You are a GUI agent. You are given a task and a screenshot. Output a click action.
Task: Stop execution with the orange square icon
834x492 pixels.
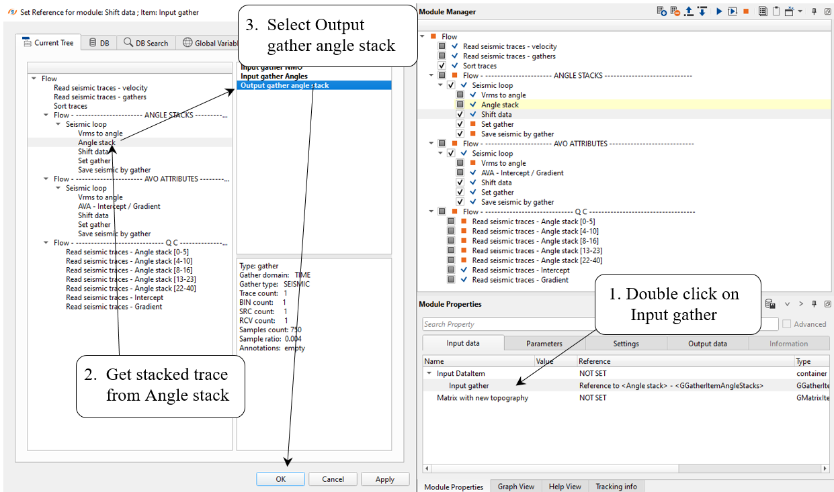click(x=746, y=11)
